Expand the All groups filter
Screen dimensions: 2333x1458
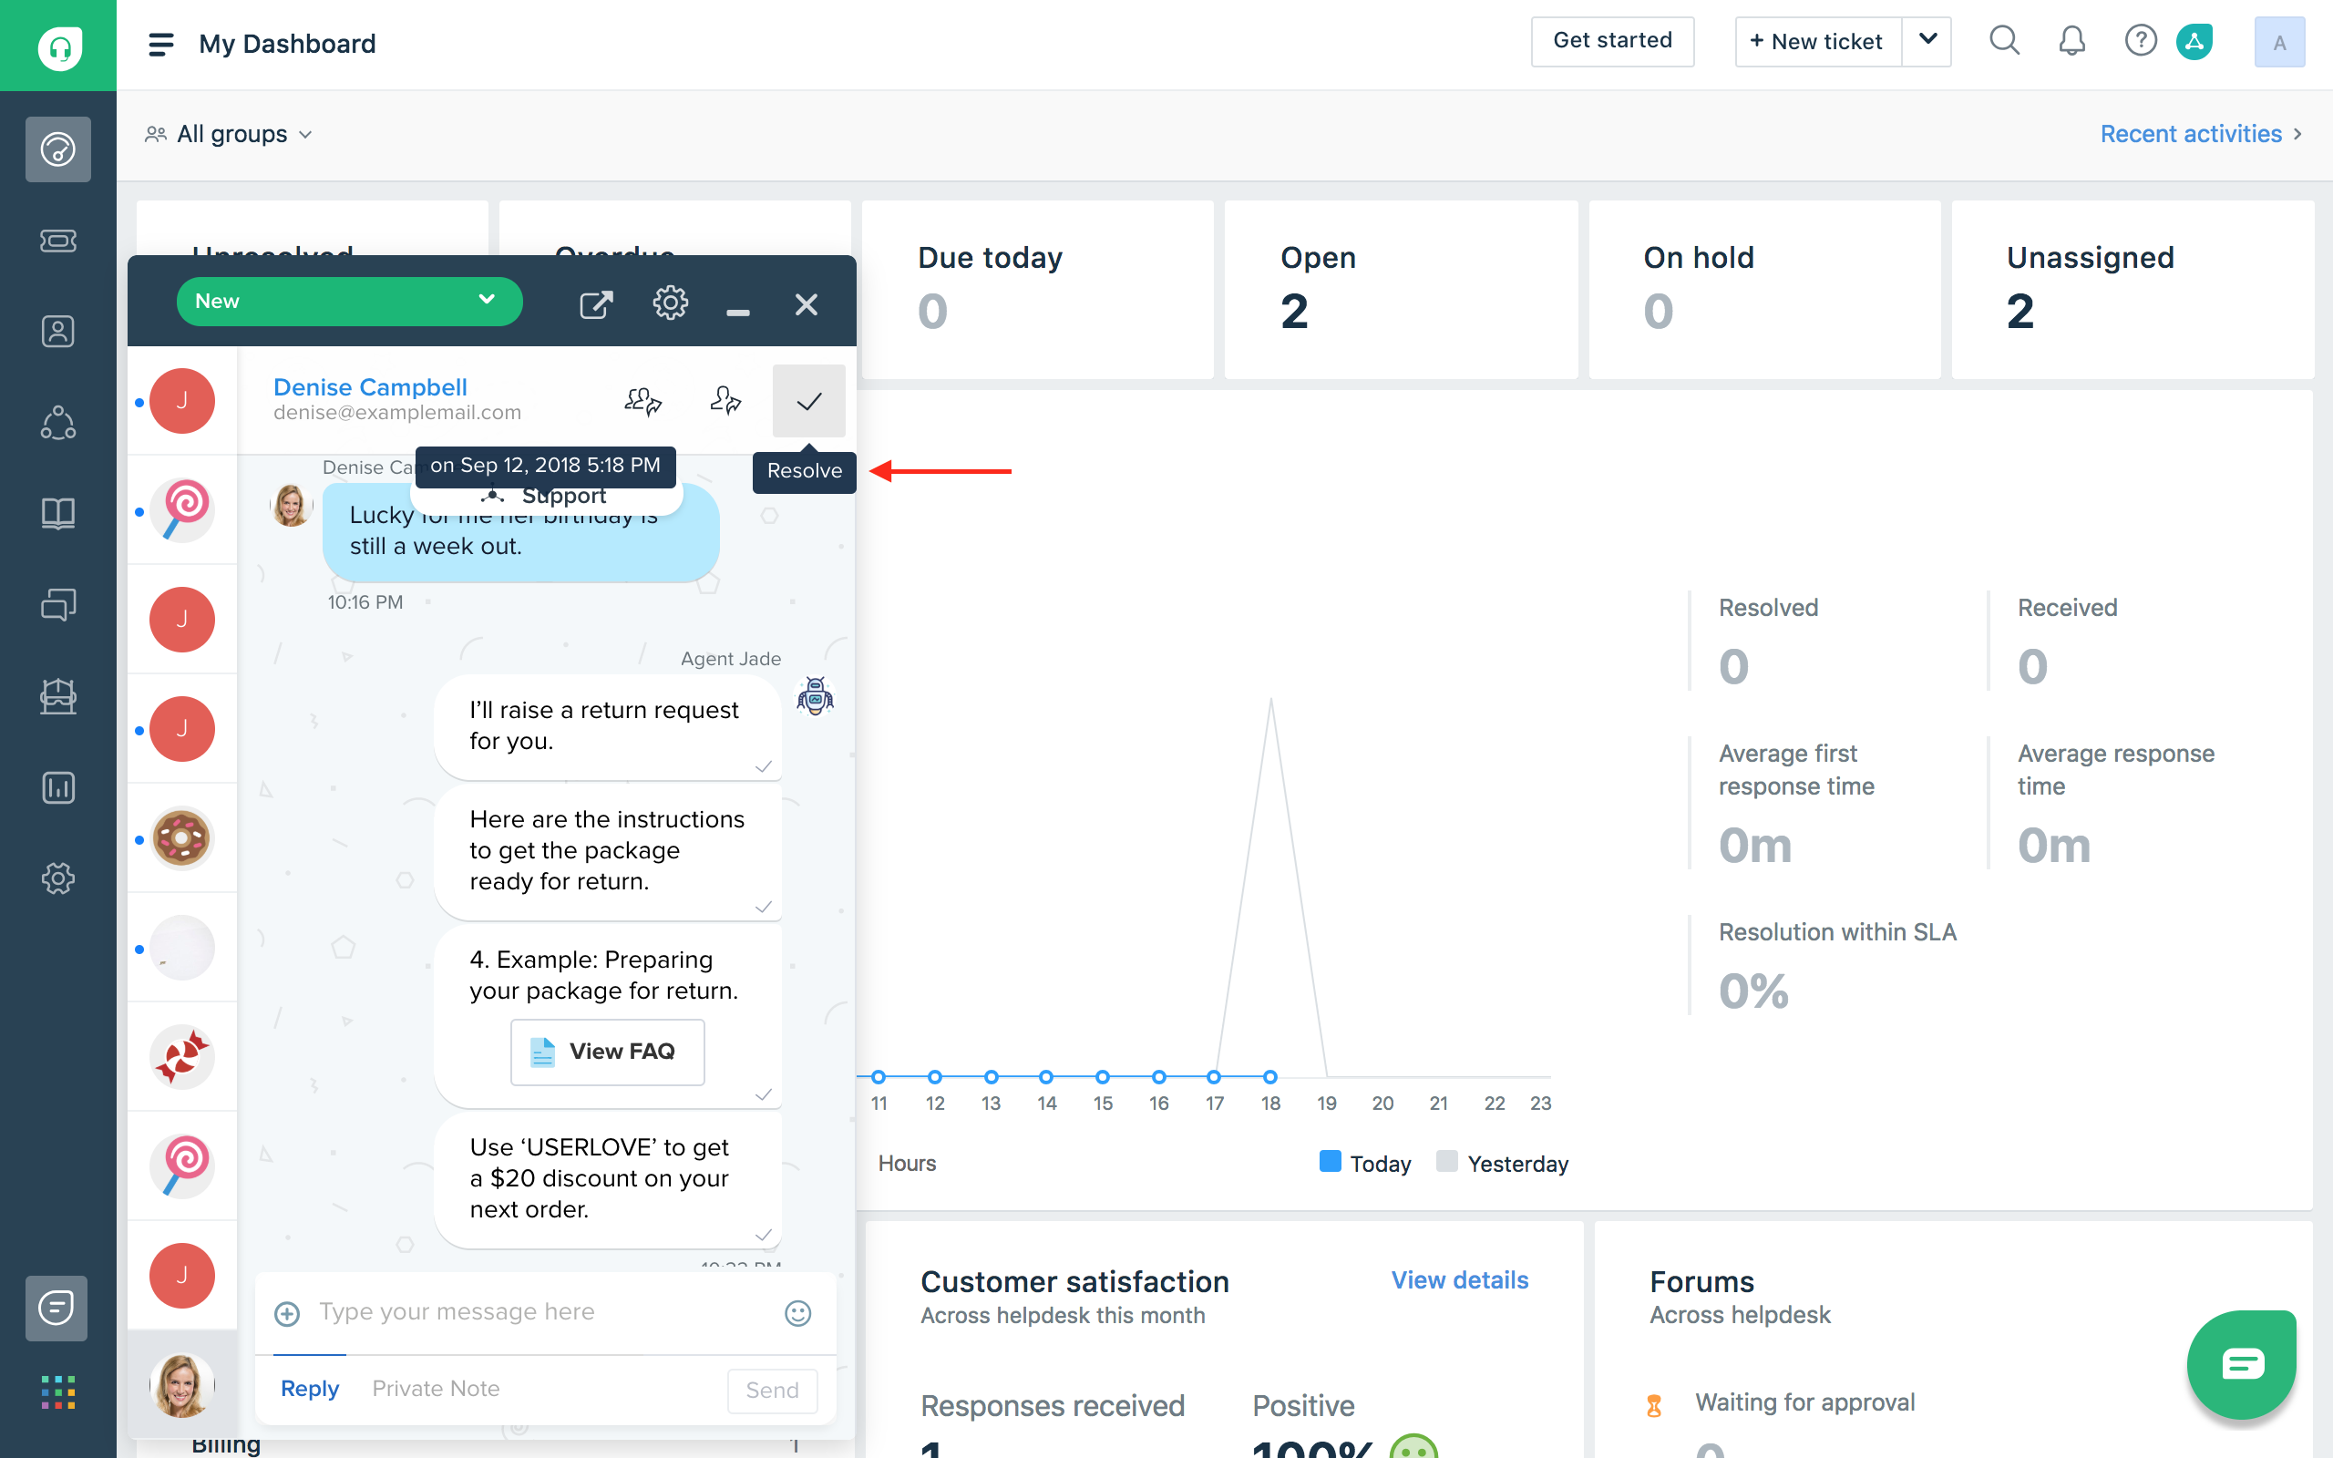click(x=230, y=134)
